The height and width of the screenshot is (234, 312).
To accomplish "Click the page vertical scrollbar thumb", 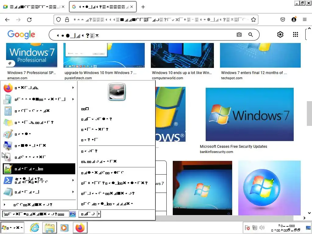I will click(x=309, y=113).
